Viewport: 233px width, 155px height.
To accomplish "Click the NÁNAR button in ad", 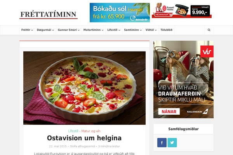I will coord(169,112).
